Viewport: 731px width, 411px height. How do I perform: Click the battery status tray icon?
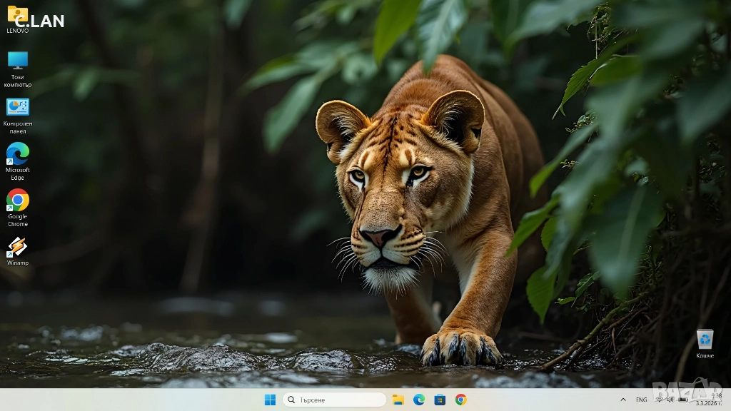point(682,400)
